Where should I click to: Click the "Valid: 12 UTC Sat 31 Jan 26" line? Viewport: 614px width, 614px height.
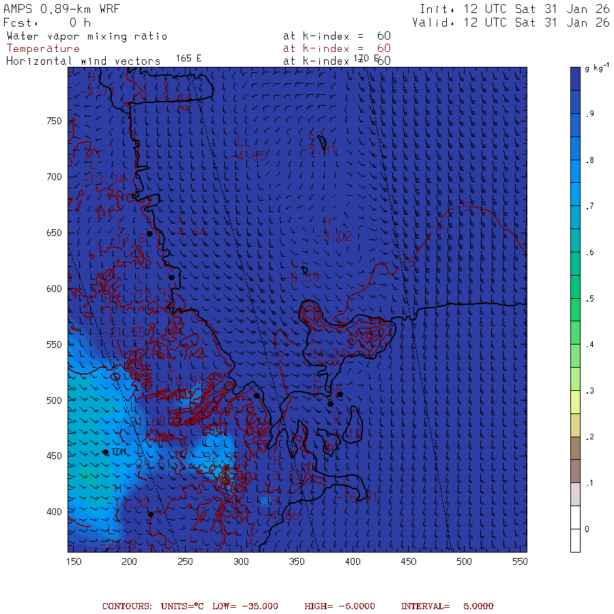pyautogui.click(x=511, y=23)
